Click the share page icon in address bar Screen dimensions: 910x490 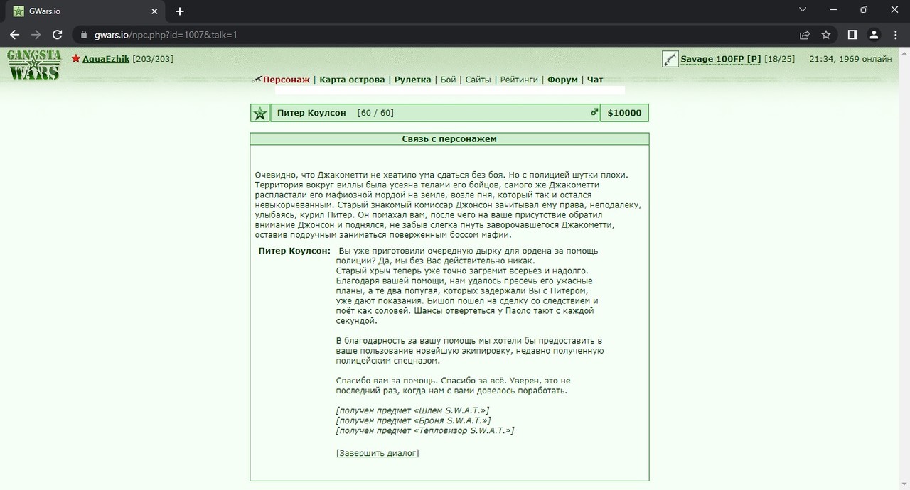tap(805, 34)
